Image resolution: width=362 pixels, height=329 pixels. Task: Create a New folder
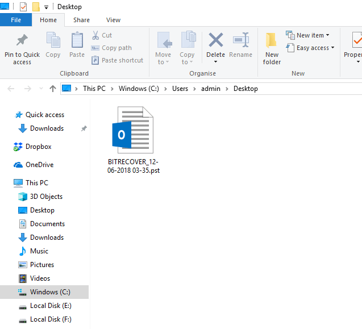[272, 48]
